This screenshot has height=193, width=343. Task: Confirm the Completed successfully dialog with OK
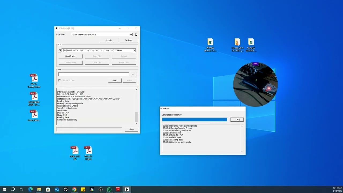click(237, 120)
